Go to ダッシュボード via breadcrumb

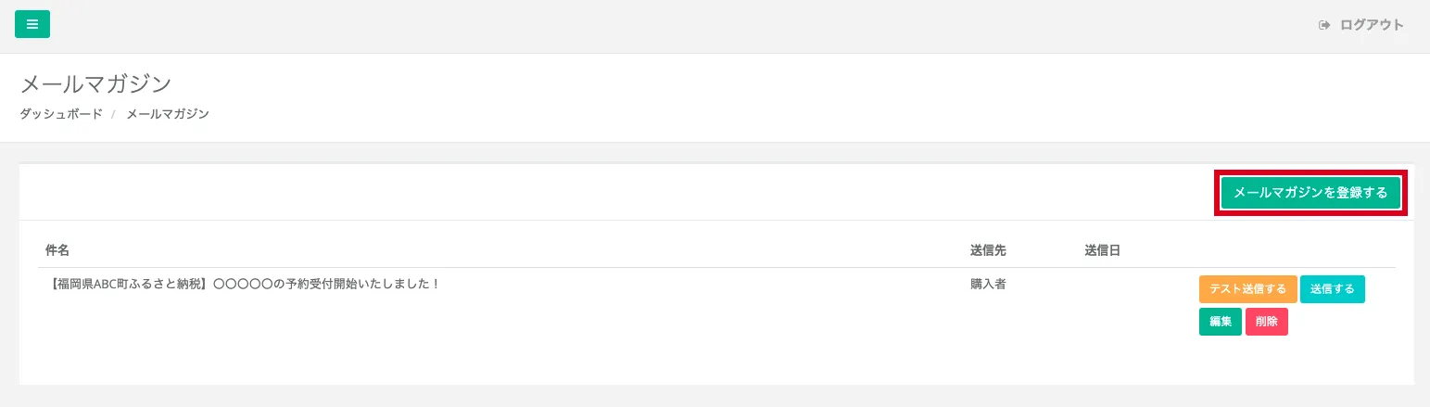click(x=61, y=114)
